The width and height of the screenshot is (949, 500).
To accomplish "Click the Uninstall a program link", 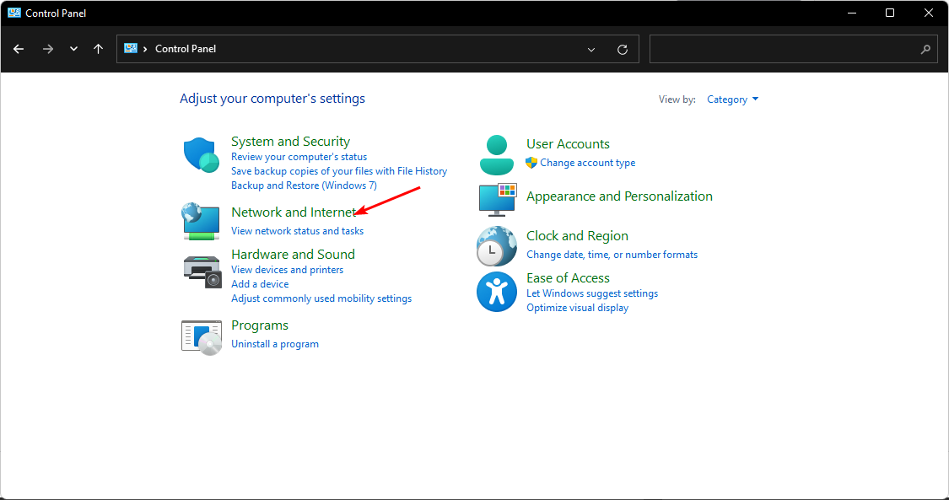I will [275, 343].
